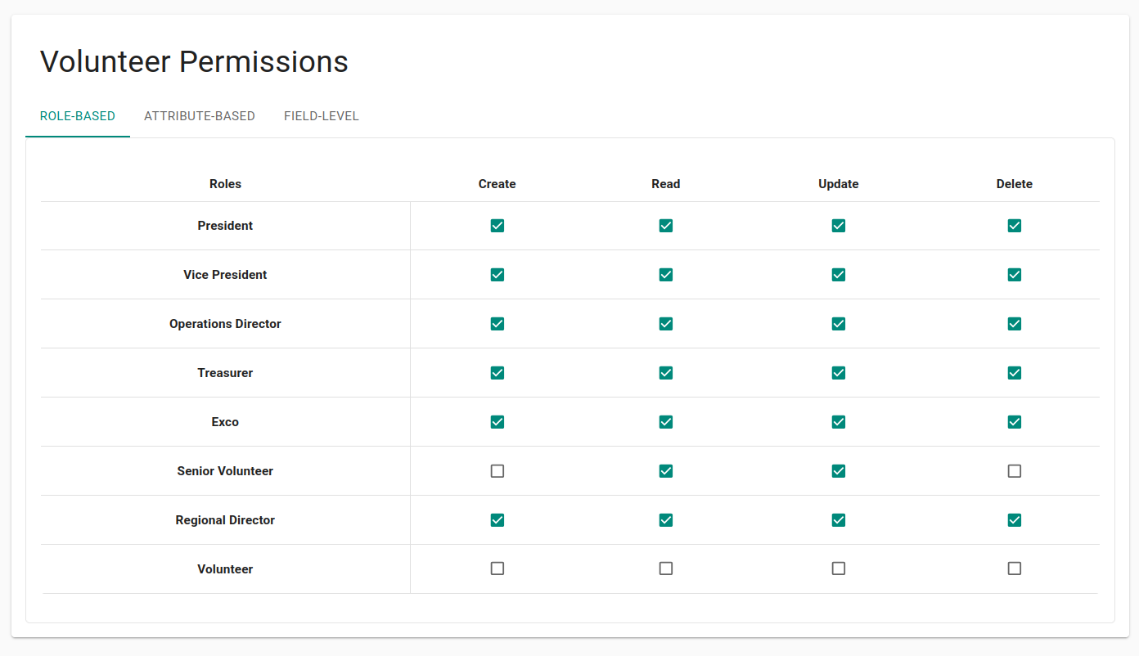Uncheck Delete permission for President
Image resolution: width=1139 pixels, height=656 pixels.
pyautogui.click(x=1015, y=226)
